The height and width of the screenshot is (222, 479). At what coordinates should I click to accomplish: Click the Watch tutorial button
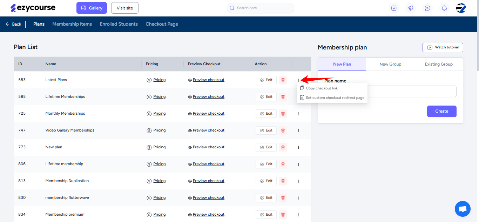point(443,47)
